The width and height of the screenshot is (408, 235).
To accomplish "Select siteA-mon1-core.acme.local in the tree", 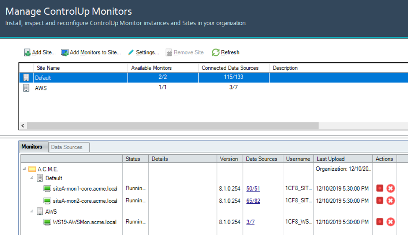I will (x=85, y=189).
